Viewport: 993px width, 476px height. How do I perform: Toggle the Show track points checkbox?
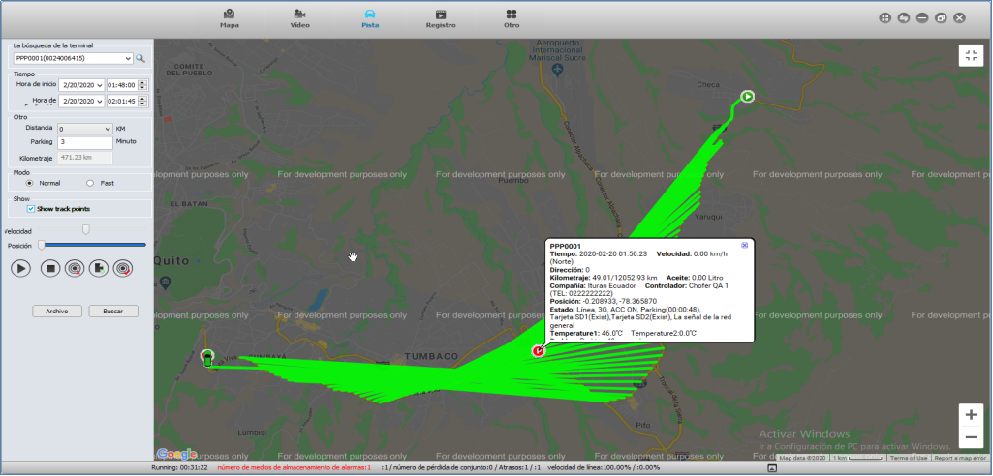(31, 209)
